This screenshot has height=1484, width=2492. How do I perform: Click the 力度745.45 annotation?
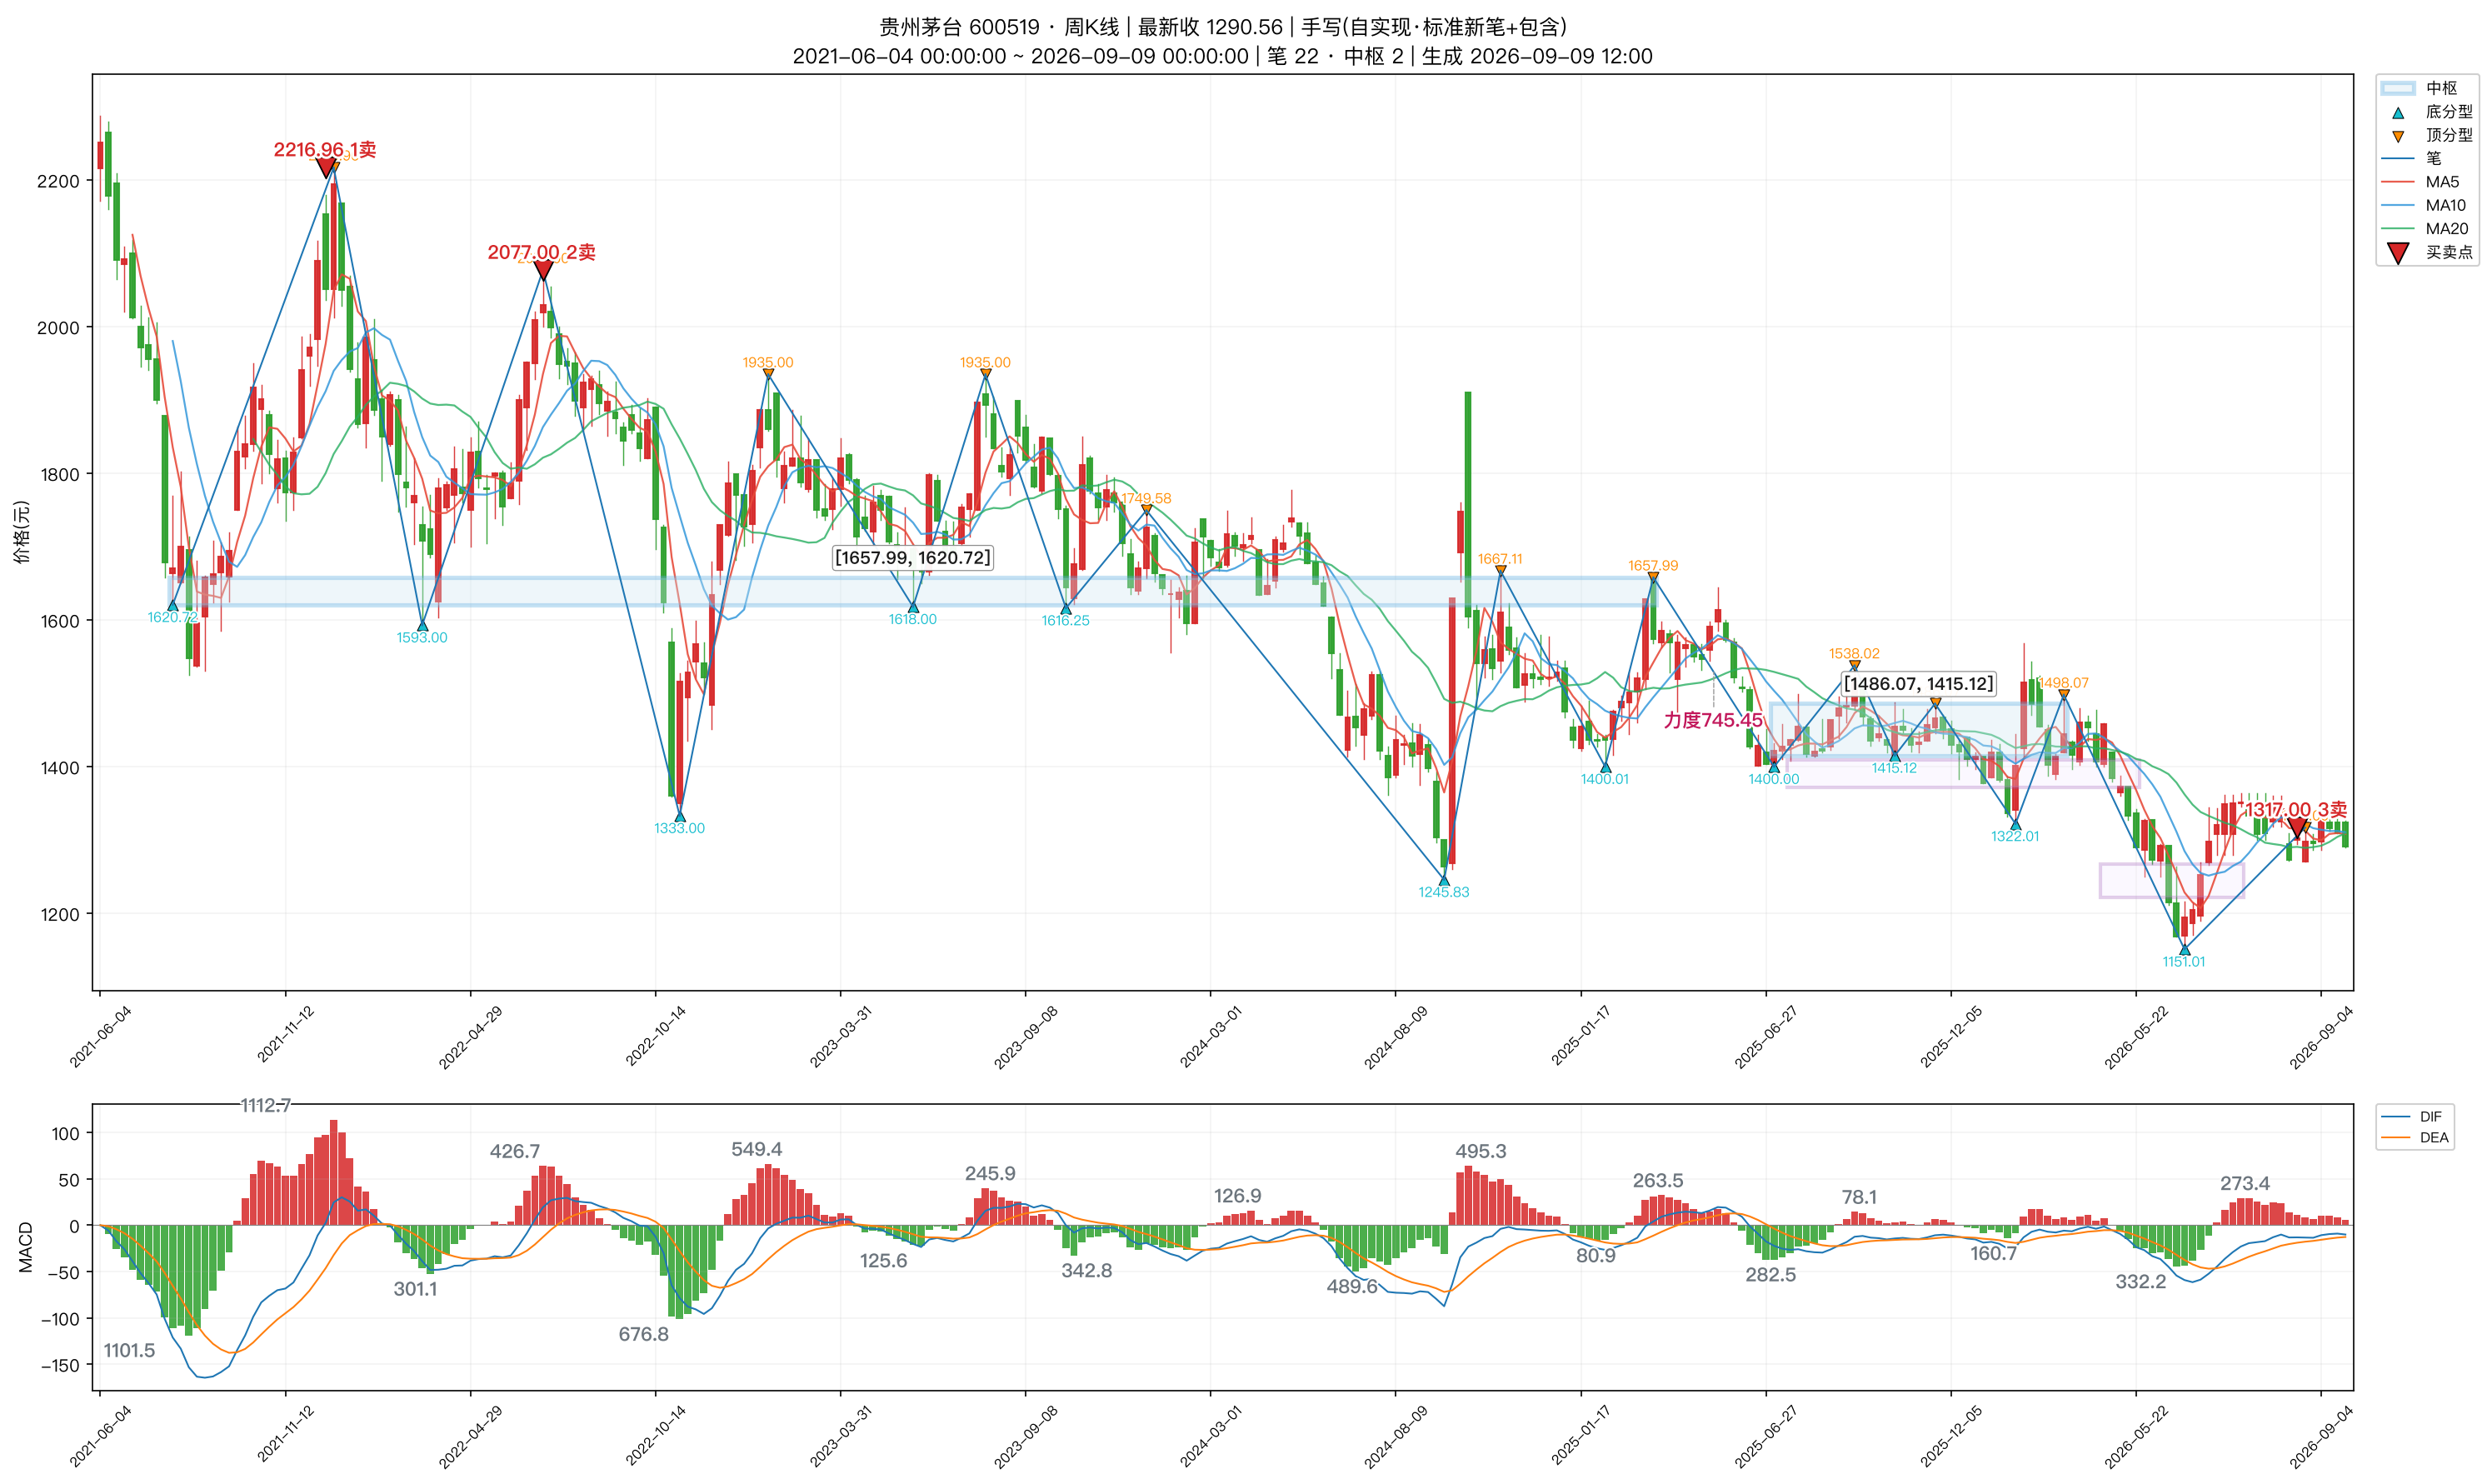click(x=1713, y=720)
